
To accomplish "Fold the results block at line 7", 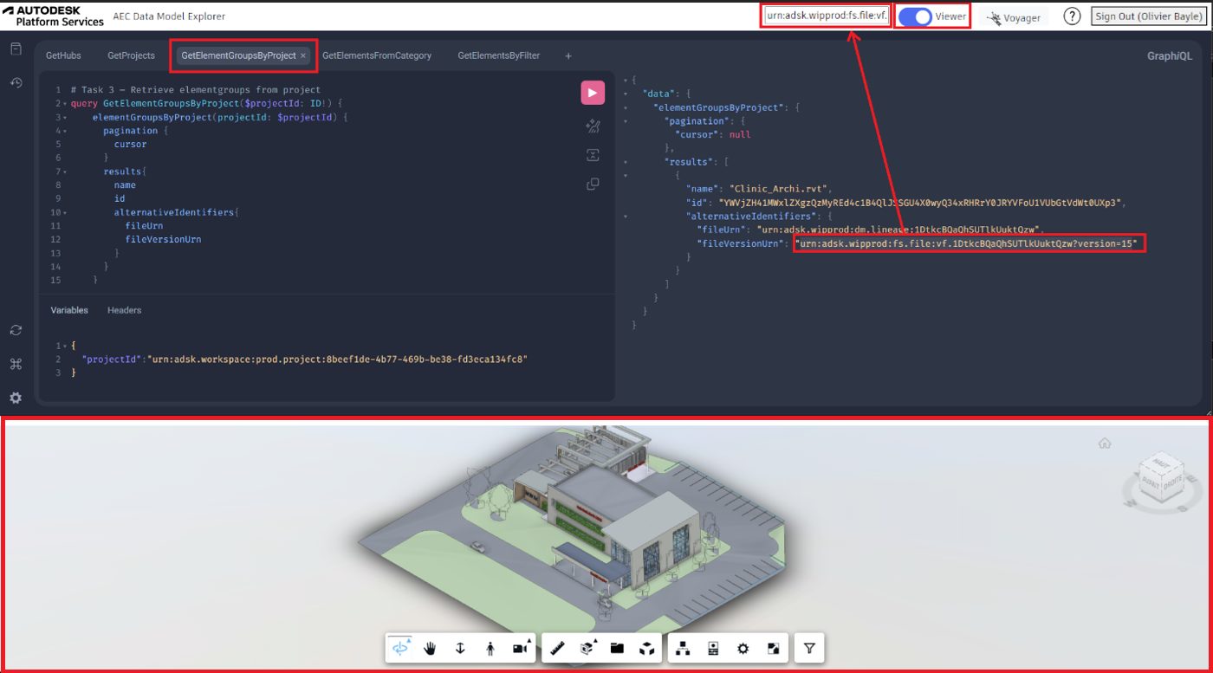I will 66,171.
